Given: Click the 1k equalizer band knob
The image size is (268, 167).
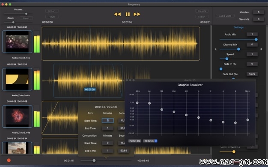Looking at the screenshot, I should [199, 117].
